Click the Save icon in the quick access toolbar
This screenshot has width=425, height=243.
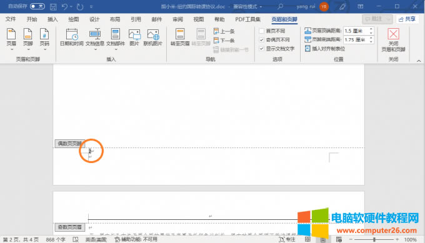[53, 6]
